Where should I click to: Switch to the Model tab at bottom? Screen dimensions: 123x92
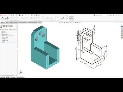tap(8, 77)
